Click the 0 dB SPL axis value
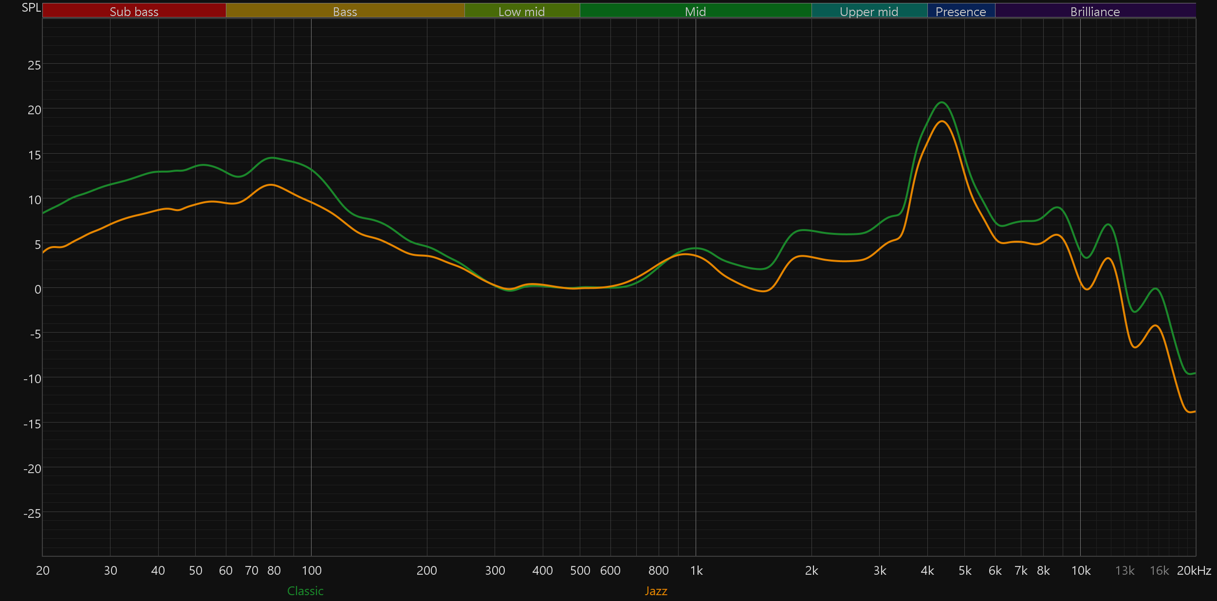Screen dimensions: 1217x601 click(37, 289)
